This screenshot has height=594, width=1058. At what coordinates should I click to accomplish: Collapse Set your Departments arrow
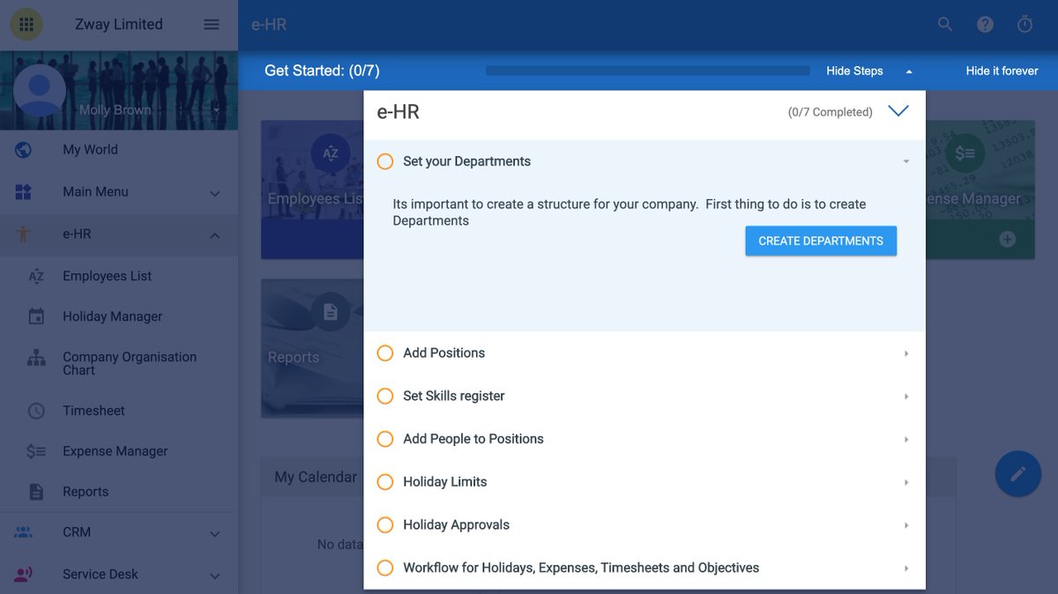pyautogui.click(x=905, y=162)
